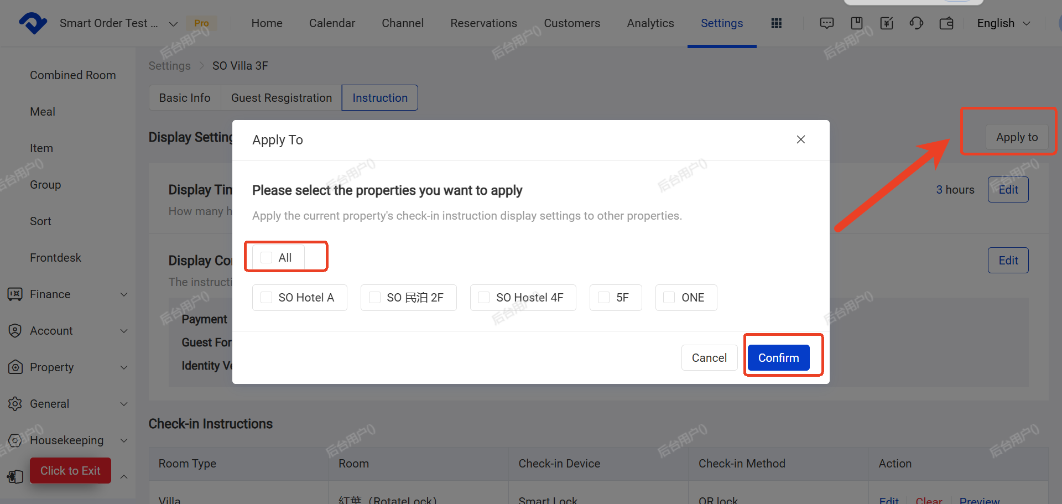Click the Account sidebar icon
This screenshot has height=504, width=1062.
coord(15,331)
